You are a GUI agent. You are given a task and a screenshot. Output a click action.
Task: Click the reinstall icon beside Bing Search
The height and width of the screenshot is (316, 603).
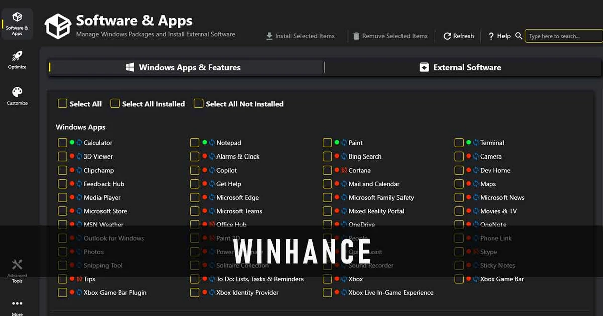344,156
